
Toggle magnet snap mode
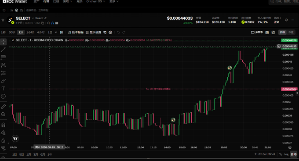click(x=3, y=125)
